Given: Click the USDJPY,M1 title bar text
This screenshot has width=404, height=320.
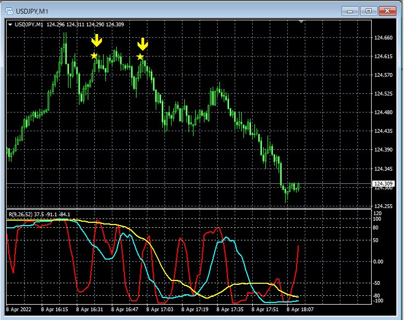Looking at the screenshot, I should [x=32, y=12].
